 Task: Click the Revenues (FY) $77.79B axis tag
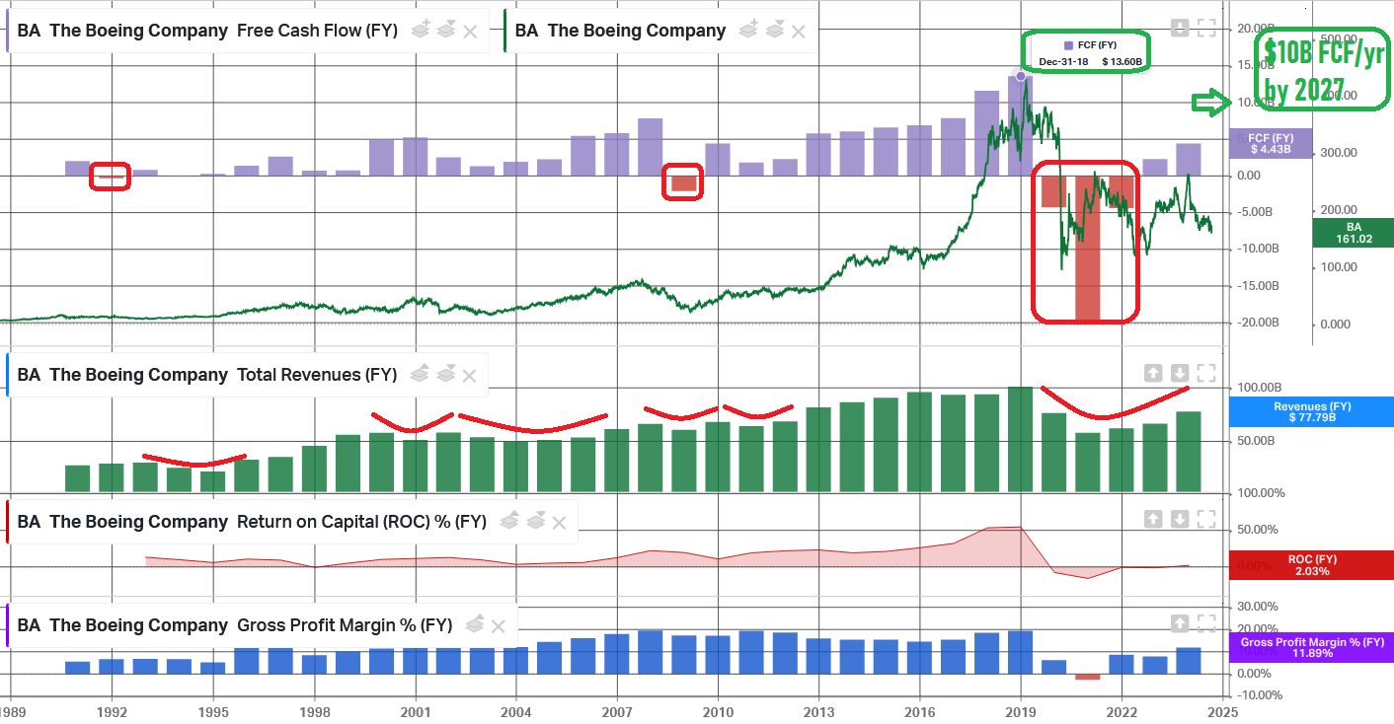[1310, 412]
